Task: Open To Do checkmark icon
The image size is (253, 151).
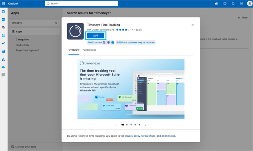Action: [x=3, y=43]
